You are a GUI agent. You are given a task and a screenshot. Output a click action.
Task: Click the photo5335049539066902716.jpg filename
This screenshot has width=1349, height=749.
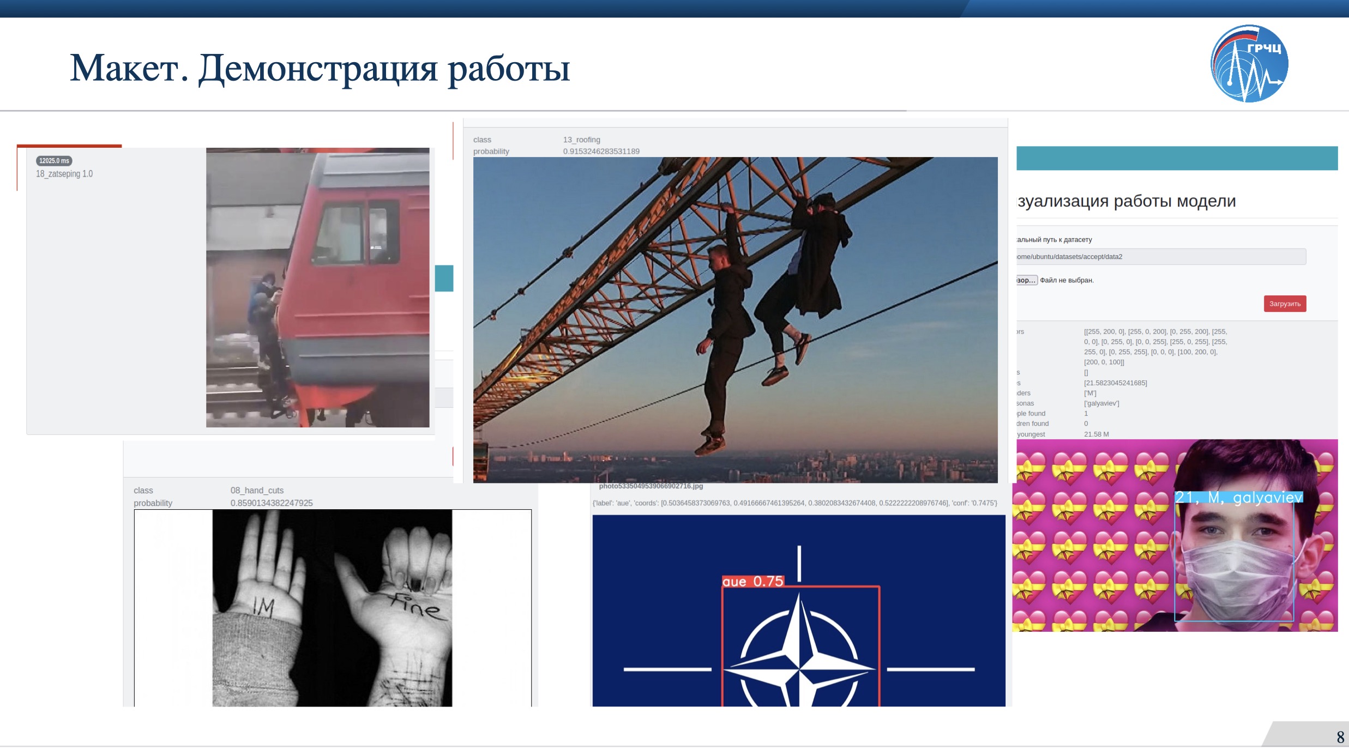pos(651,486)
